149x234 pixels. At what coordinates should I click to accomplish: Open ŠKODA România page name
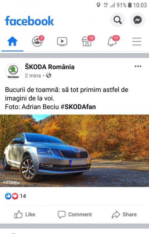tap(50, 67)
